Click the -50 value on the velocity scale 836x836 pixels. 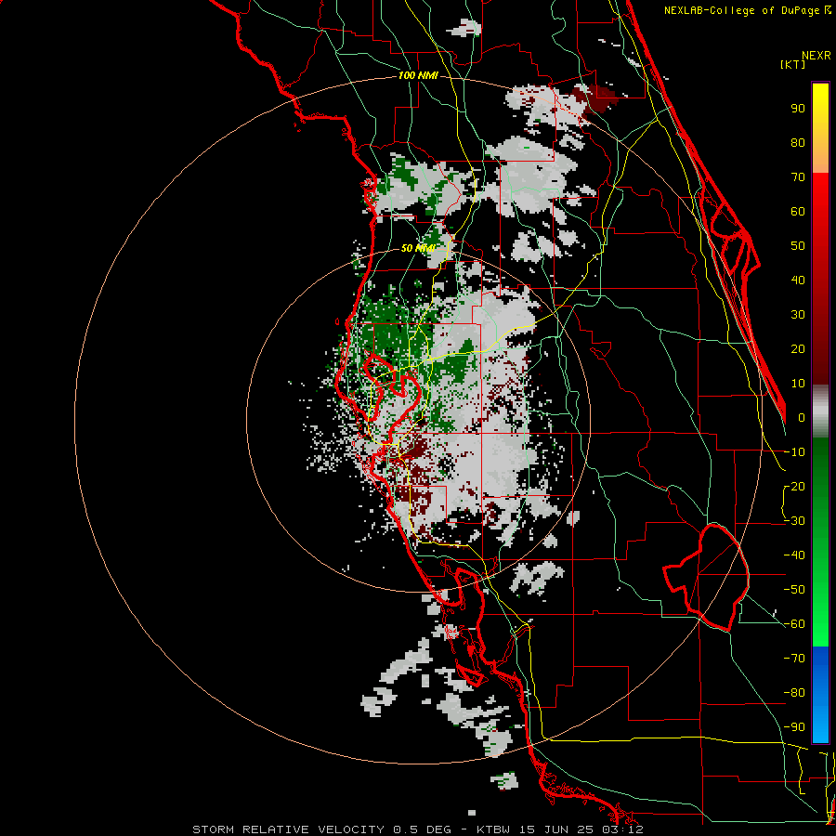click(x=794, y=590)
